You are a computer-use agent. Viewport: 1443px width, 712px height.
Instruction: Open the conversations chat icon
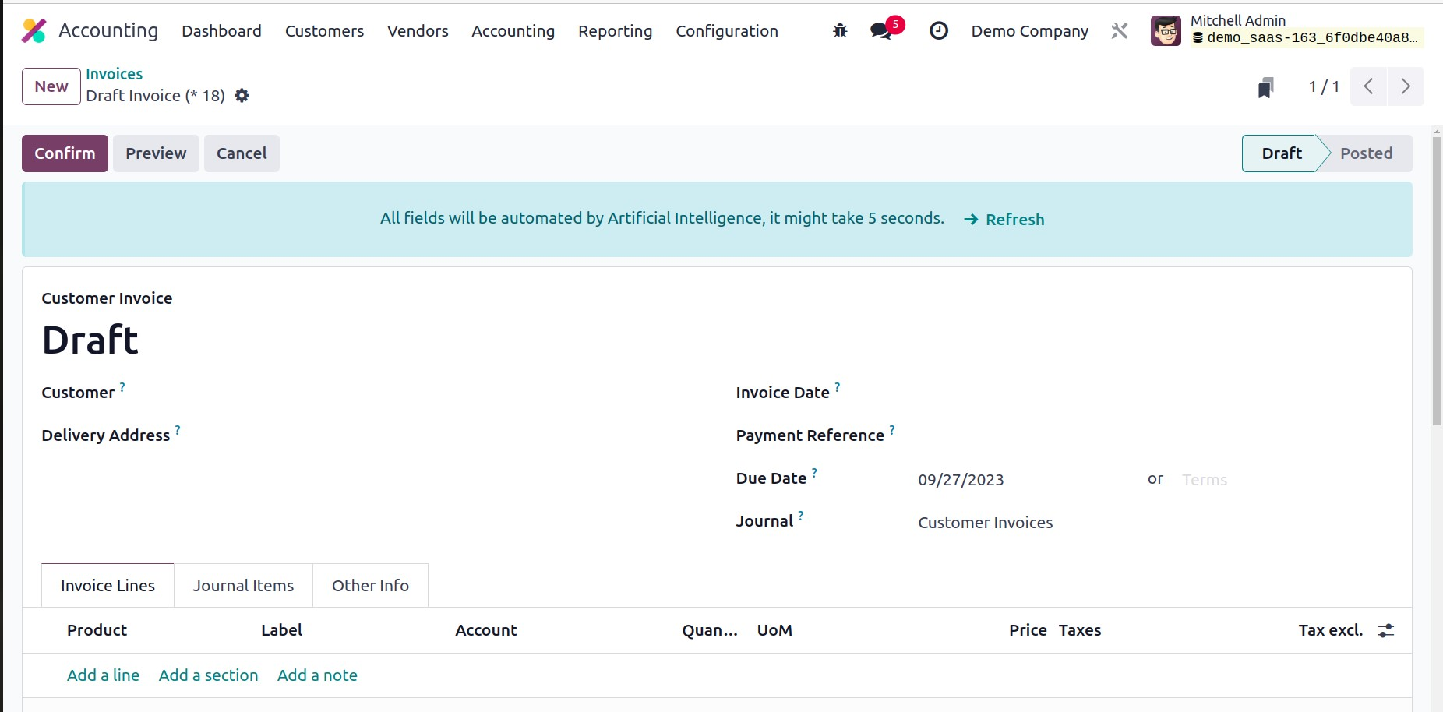[882, 31]
